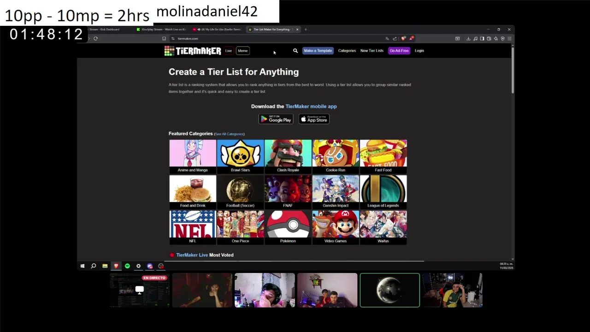Click the Brave browser taskbar icon
590x332 pixels.
[x=116, y=266]
